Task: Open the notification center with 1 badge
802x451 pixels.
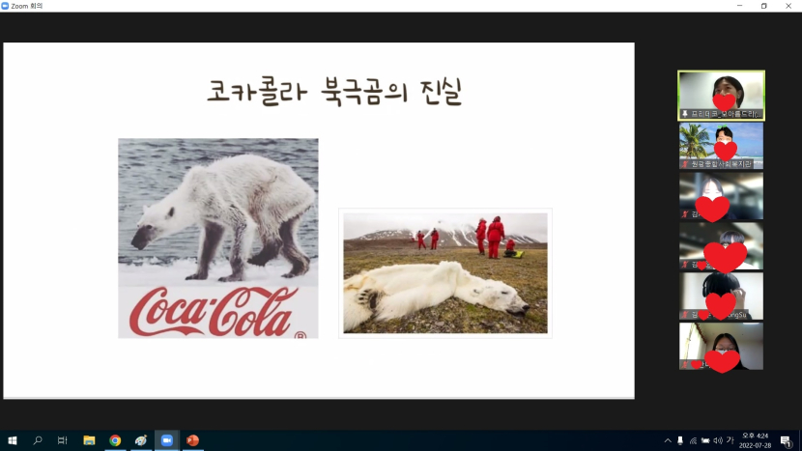Action: 787,440
